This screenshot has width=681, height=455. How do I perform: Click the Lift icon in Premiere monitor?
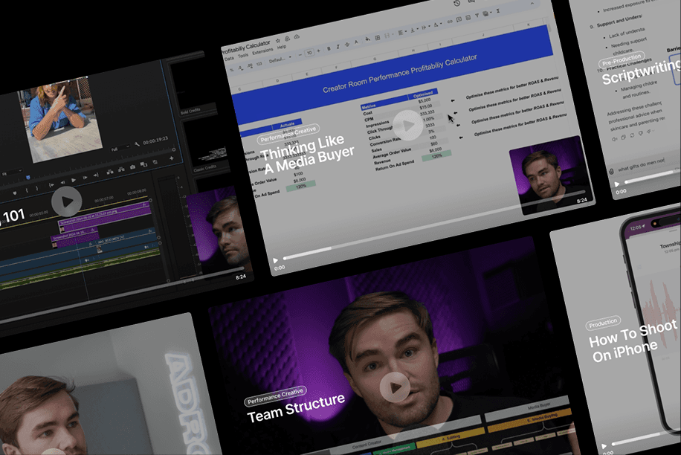tap(110, 172)
